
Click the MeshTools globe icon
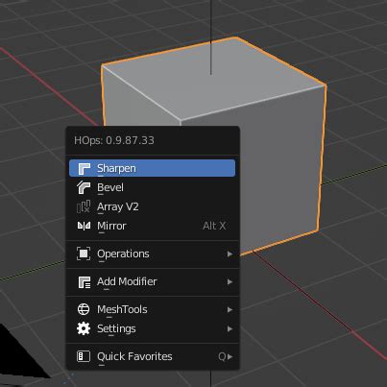[84, 309]
